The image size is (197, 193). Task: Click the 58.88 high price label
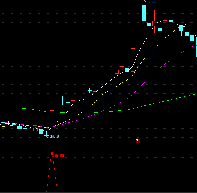[x=152, y=2]
